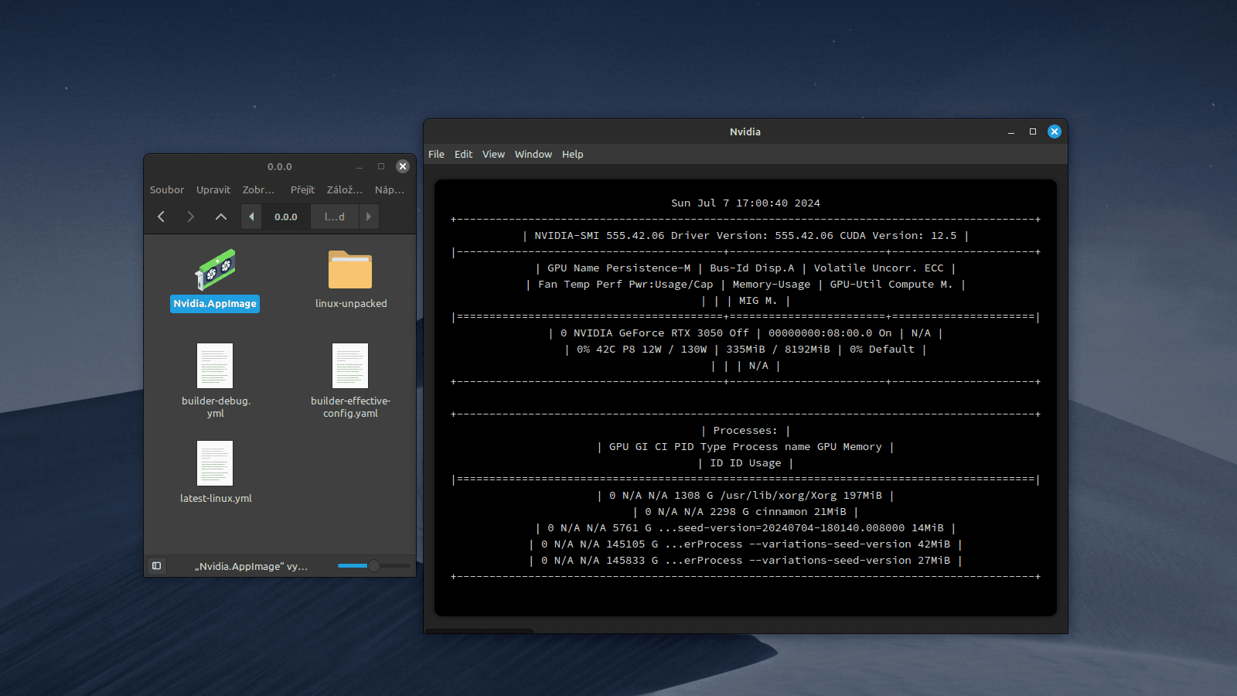Screen dimensions: 1237x696
Task: Open Upravit menu in file manager
Action: [213, 189]
